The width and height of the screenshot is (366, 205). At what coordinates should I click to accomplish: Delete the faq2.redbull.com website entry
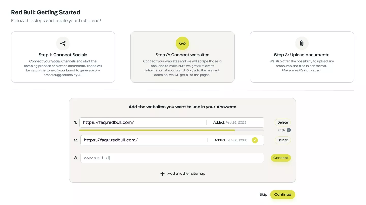282,140
